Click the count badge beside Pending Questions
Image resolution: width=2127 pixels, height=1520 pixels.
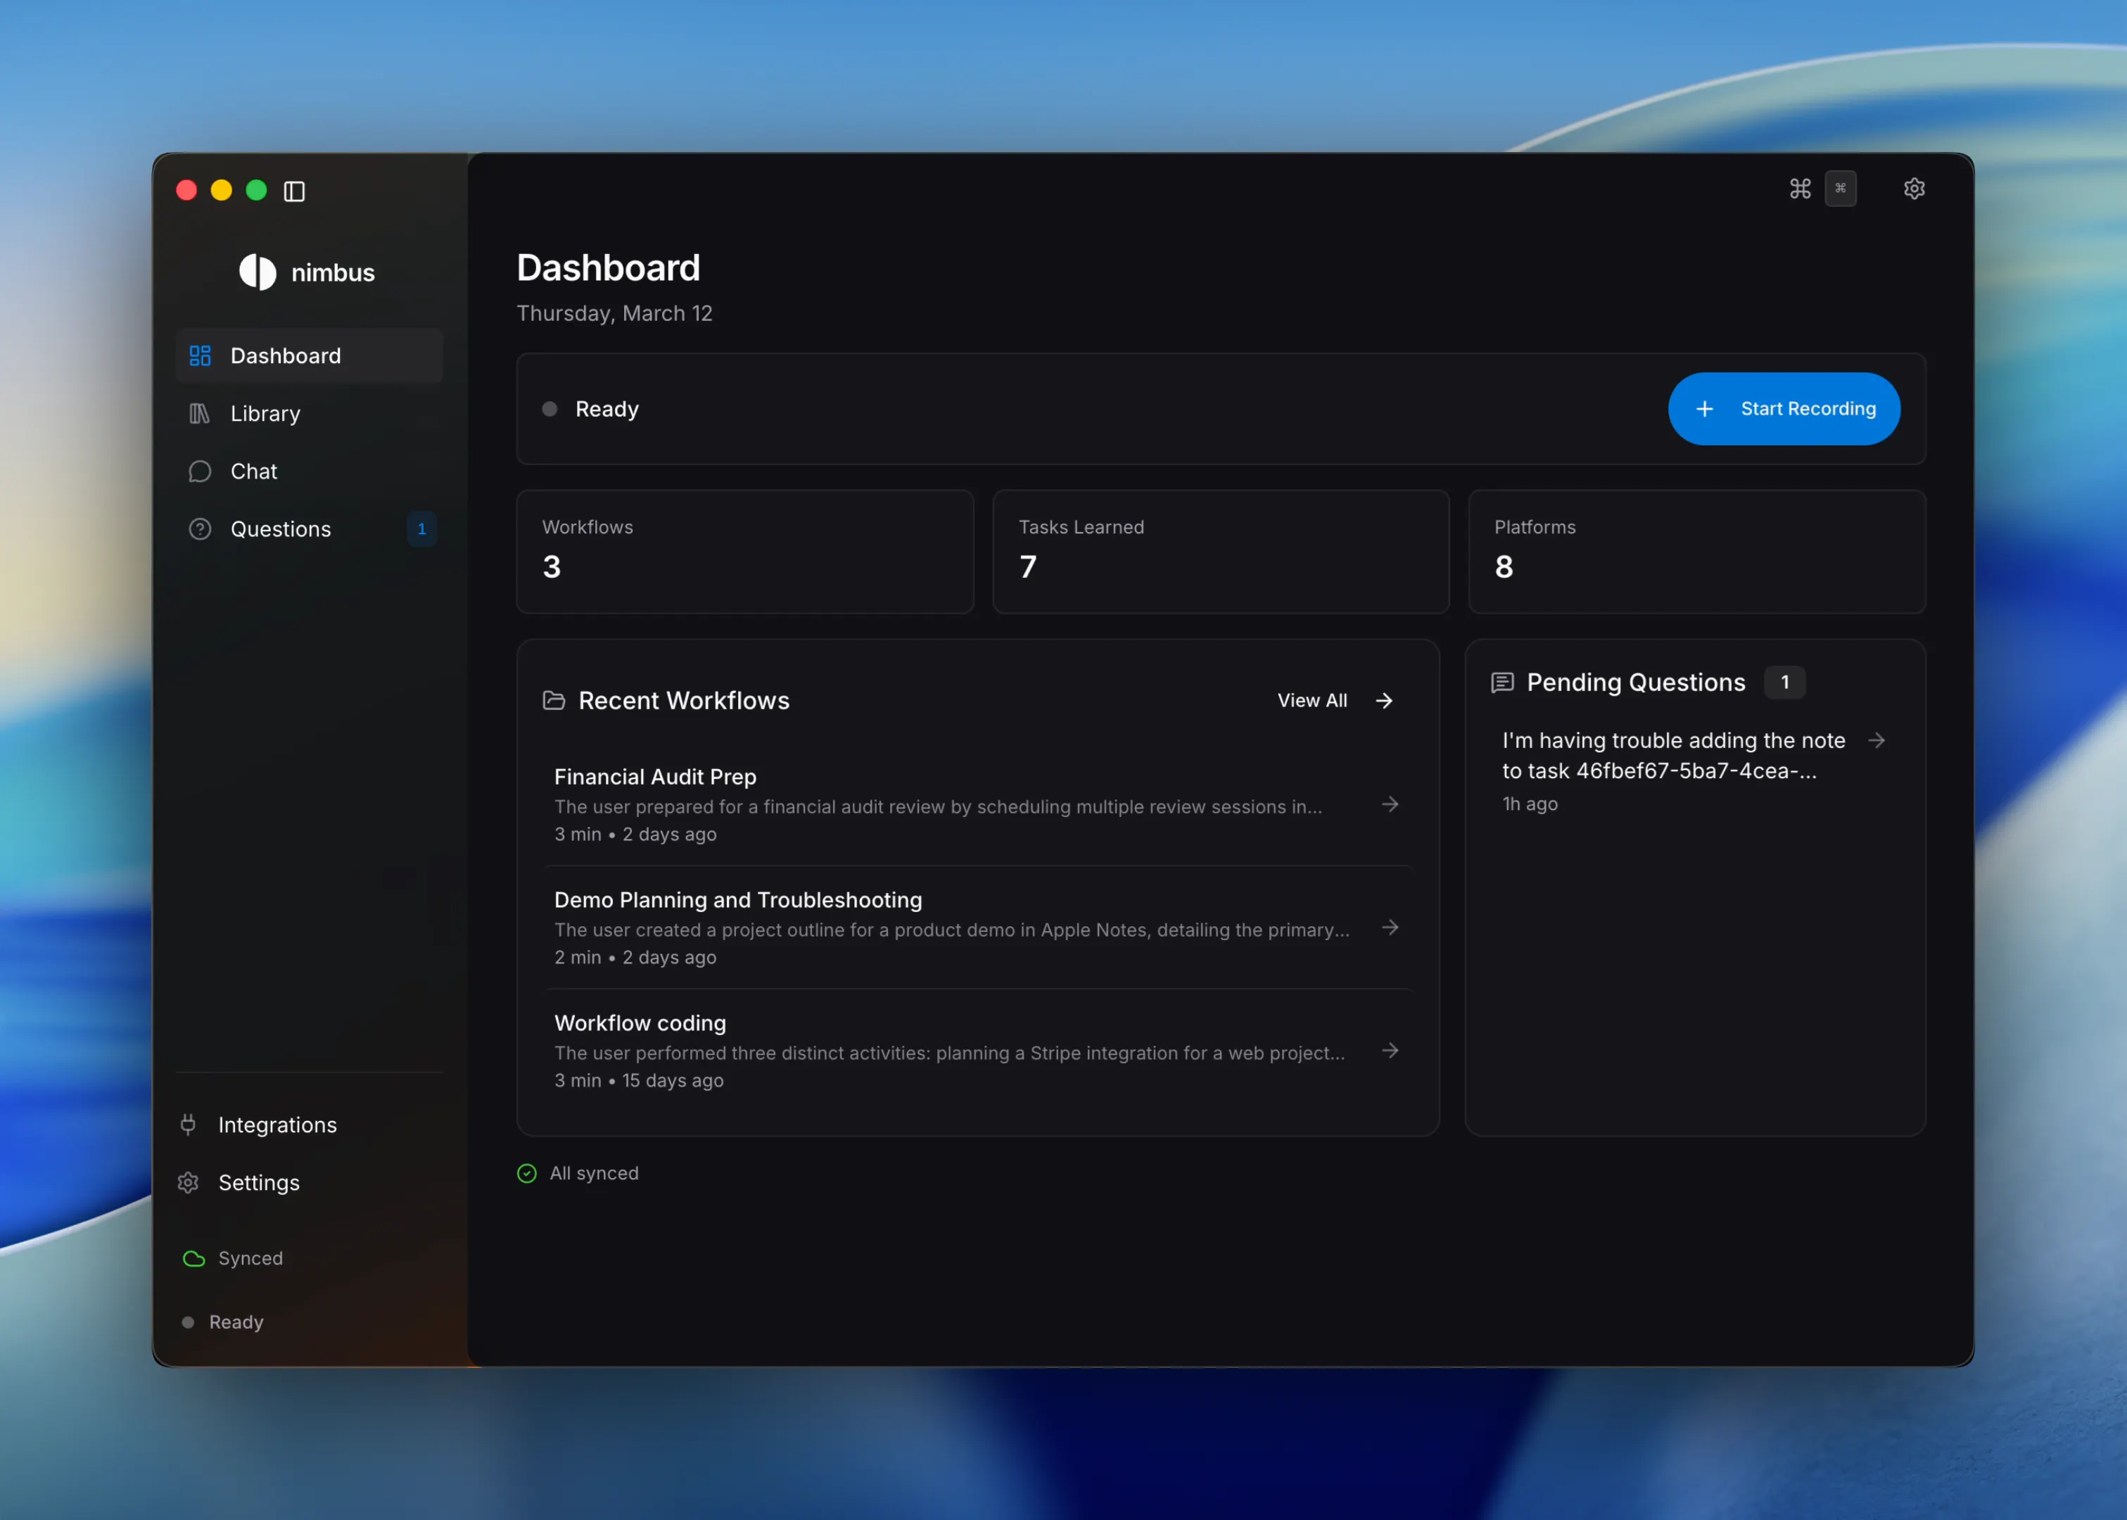pyautogui.click(x=1784, y=683)
